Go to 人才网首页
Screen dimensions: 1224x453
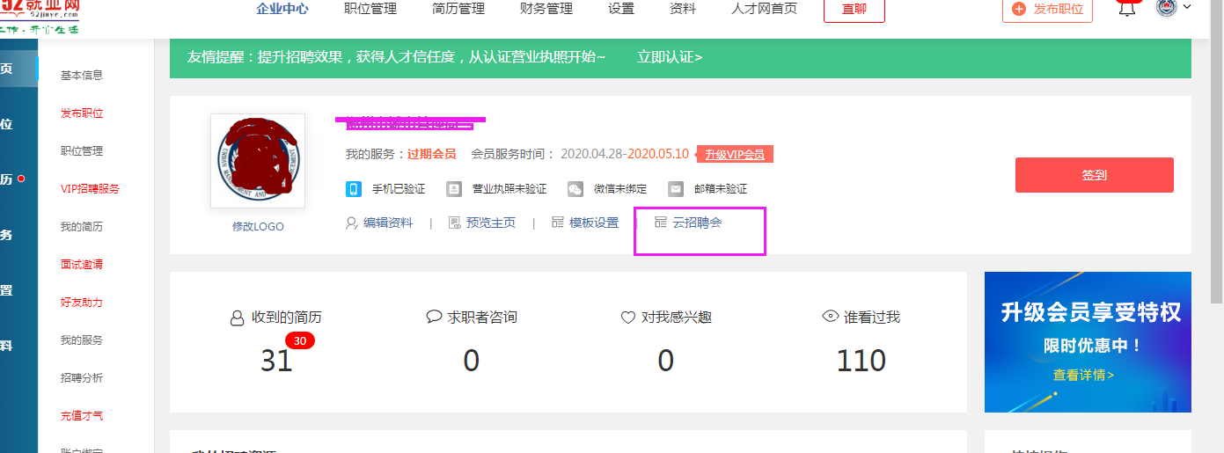pyautogui.click(x=764, y=9)
